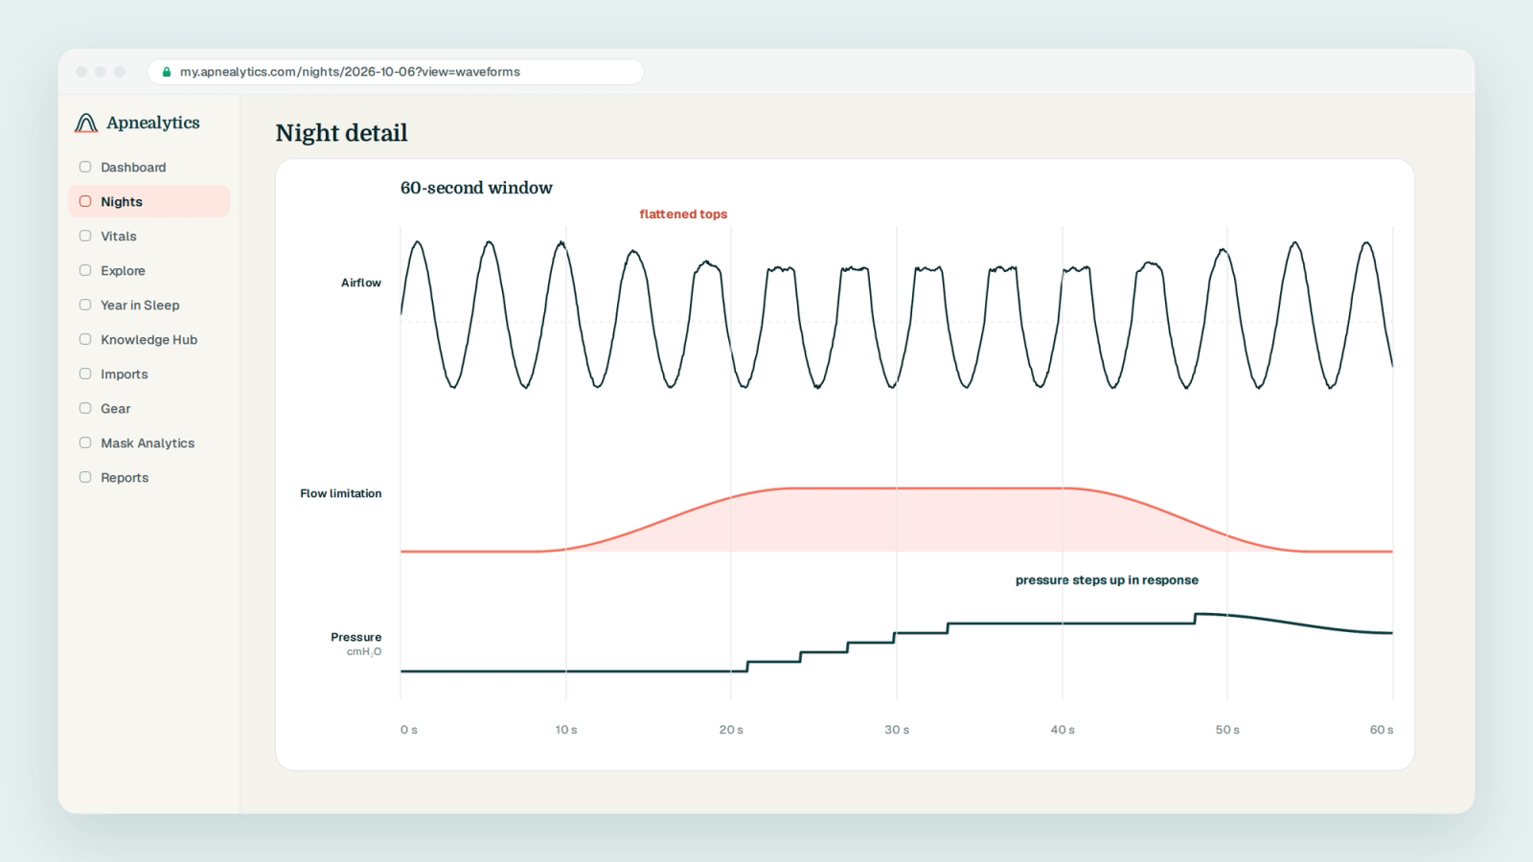Click the 40 s time tick

[1063, 730]
